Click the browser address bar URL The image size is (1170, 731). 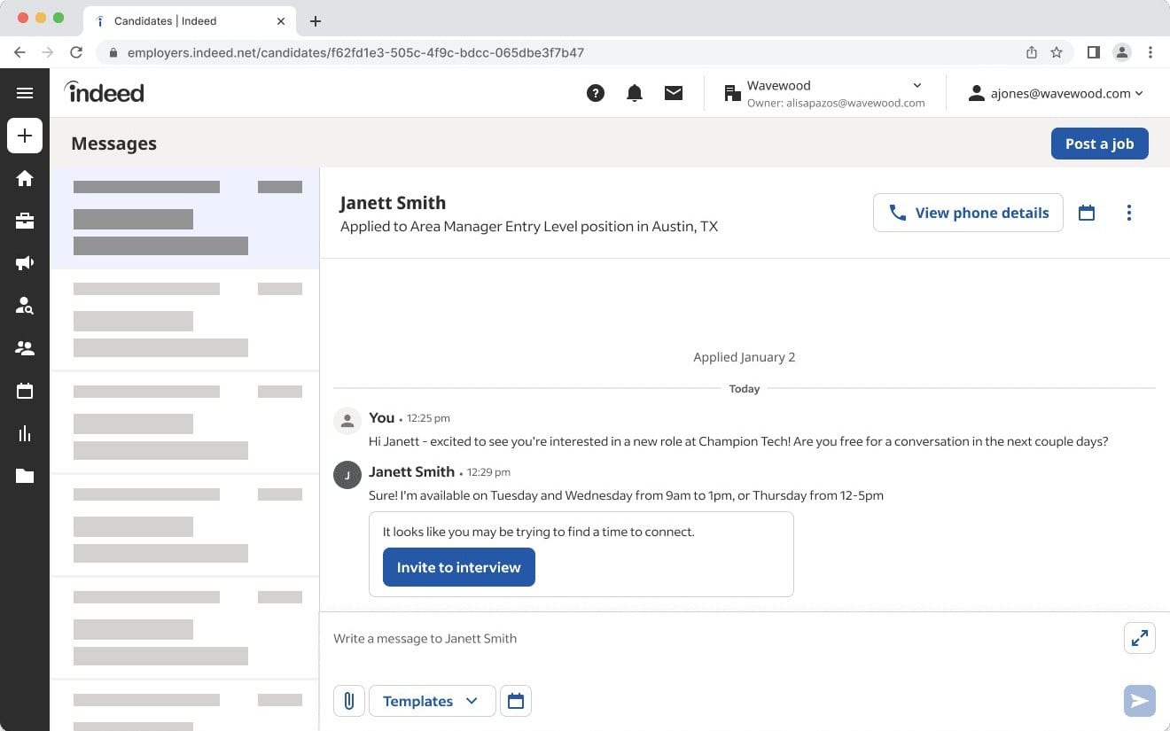pyautogui.click(x=355, y=52)
